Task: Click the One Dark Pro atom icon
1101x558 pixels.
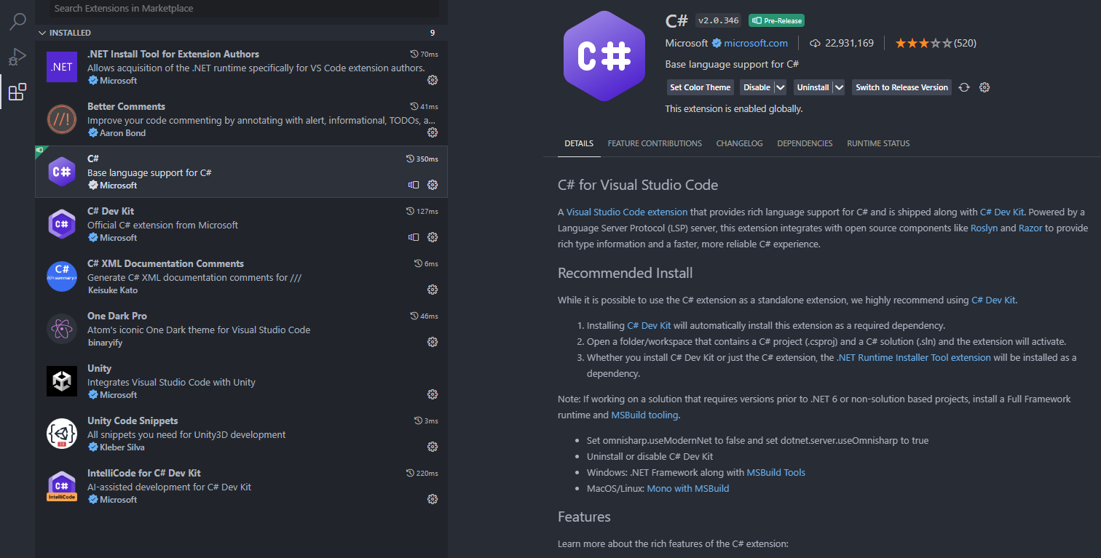Action: pos(62,329)
